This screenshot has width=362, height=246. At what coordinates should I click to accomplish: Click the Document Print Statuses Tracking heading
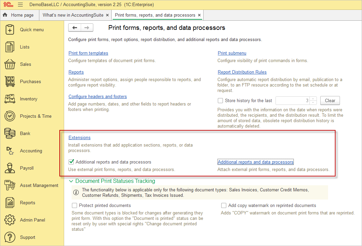115,181
